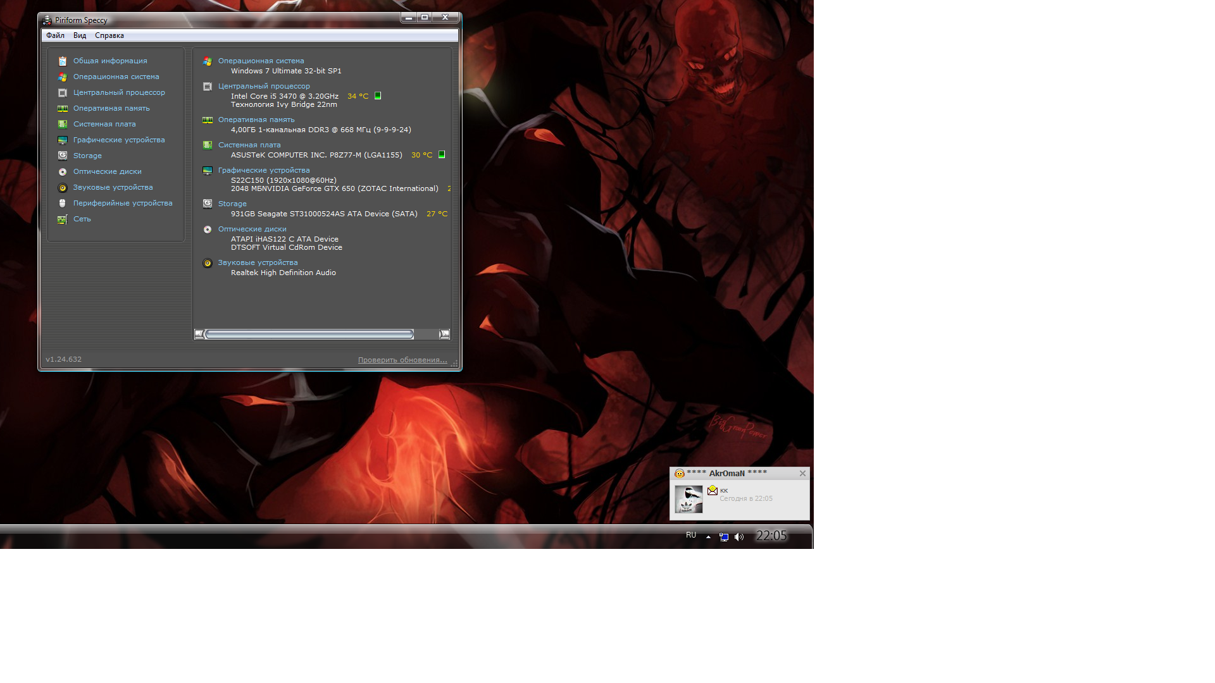Close the AkrOmaN message notification popup
1215x683 pixels.
802,473
